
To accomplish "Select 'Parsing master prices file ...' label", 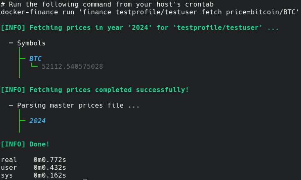I will [x=78, y=105].
